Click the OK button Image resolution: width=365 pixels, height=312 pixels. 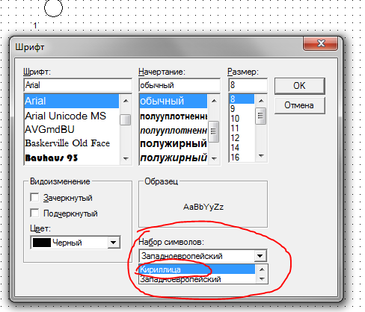(x=300, y=86)
